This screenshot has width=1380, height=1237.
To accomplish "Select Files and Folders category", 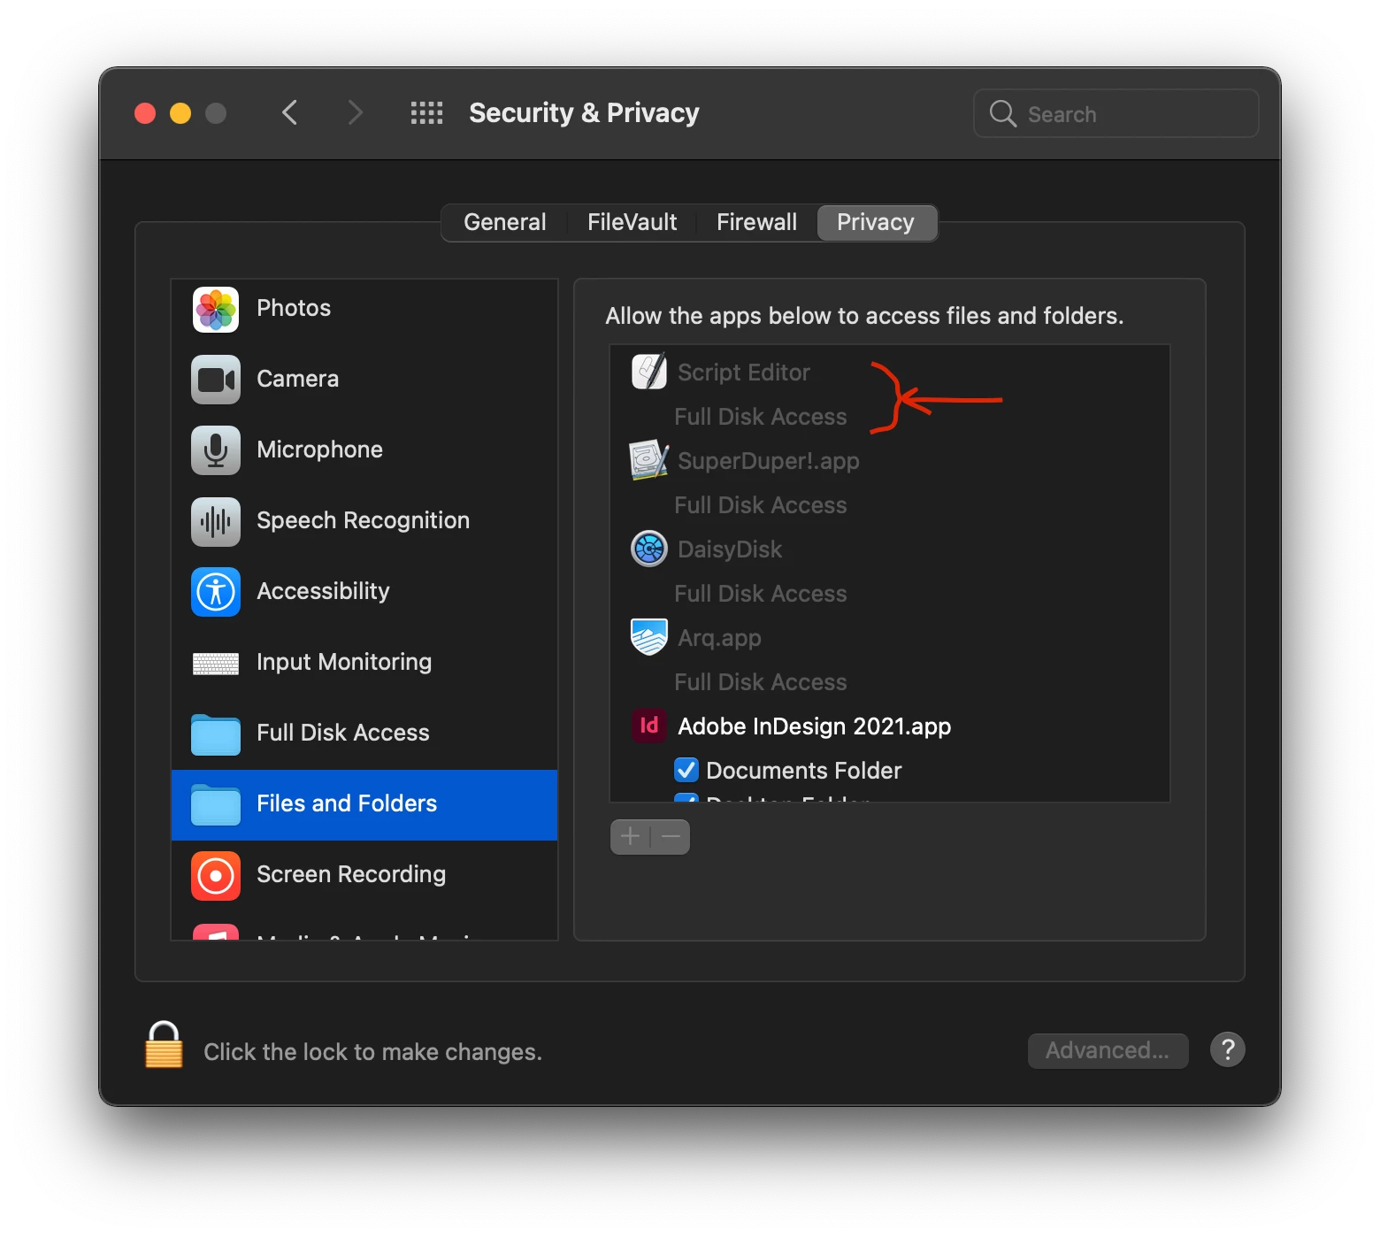I will point(364,804).
